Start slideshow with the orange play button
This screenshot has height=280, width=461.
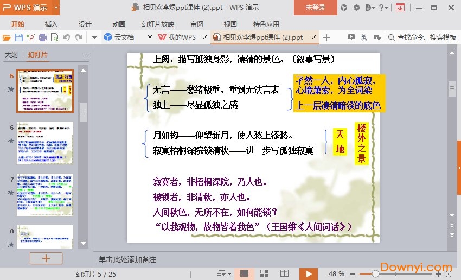click(308, 273)
